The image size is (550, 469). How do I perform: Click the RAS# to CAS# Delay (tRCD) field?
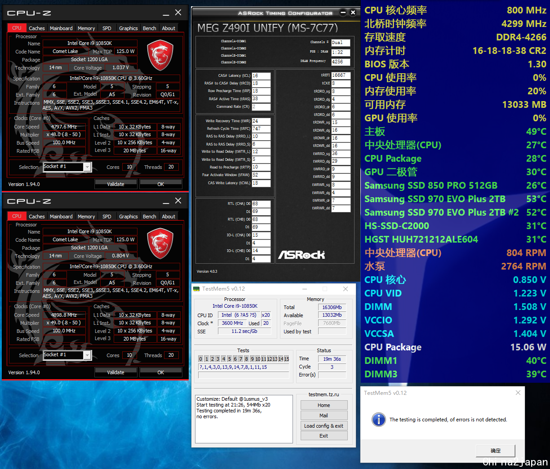(x=261, y=83)
